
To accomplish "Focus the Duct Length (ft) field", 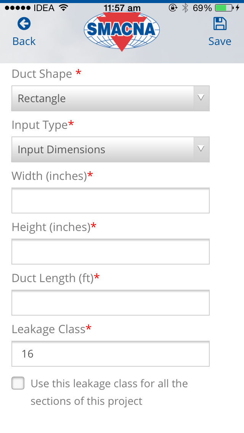I will tap(110, 303).
